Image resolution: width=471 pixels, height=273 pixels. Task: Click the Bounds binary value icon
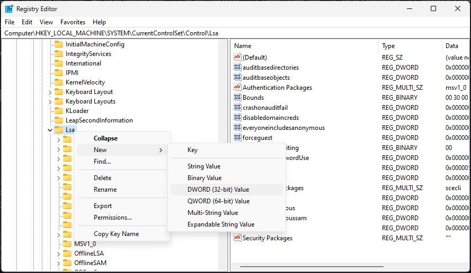[x=237, y=98]
